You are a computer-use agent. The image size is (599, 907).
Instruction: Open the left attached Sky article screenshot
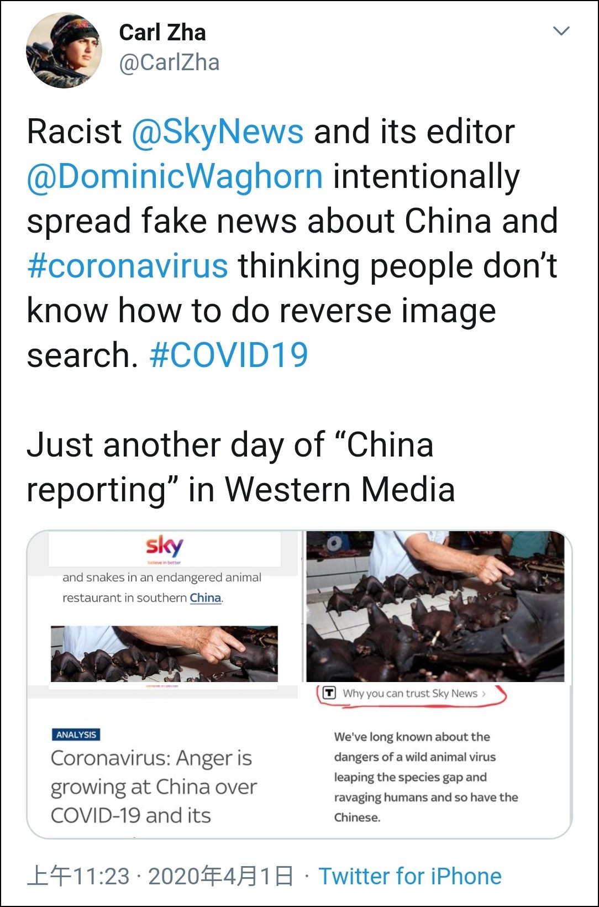(165, 684)
